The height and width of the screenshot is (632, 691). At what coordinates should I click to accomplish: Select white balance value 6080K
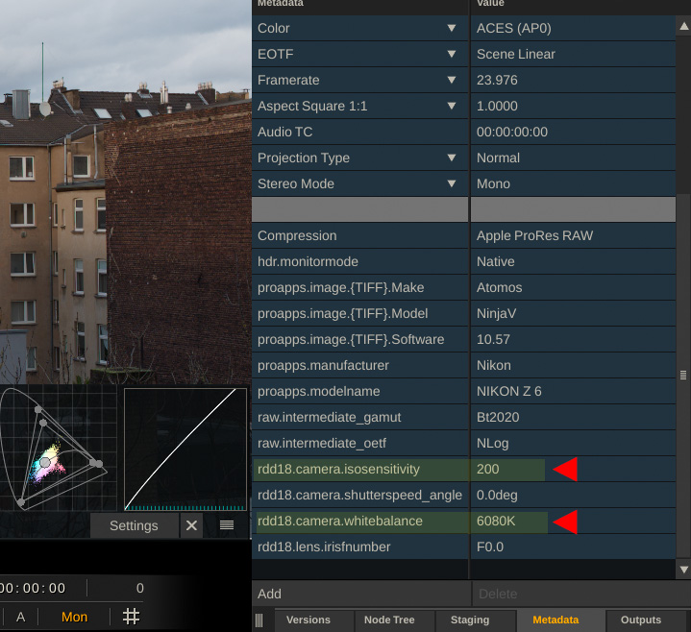[573, 521]
